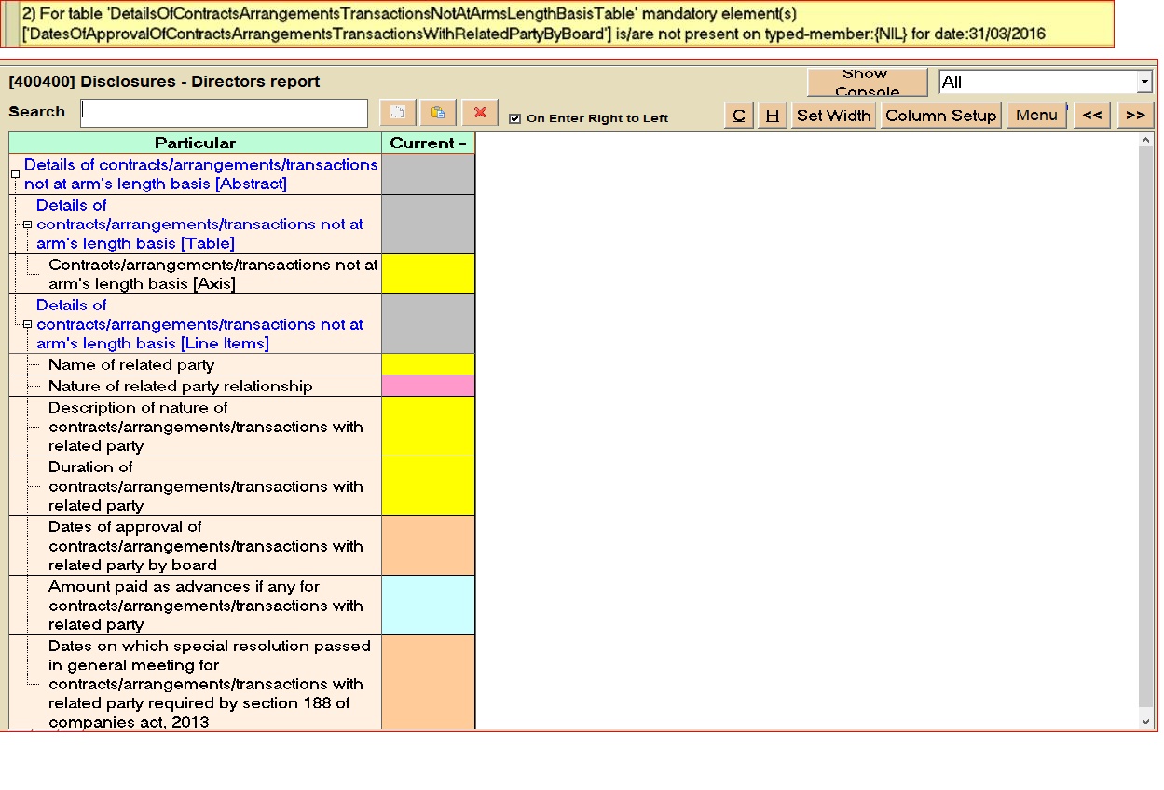Collapse the not at arm's length [Abstract] node
This screenshot has height=790, width=1164.
15,174
